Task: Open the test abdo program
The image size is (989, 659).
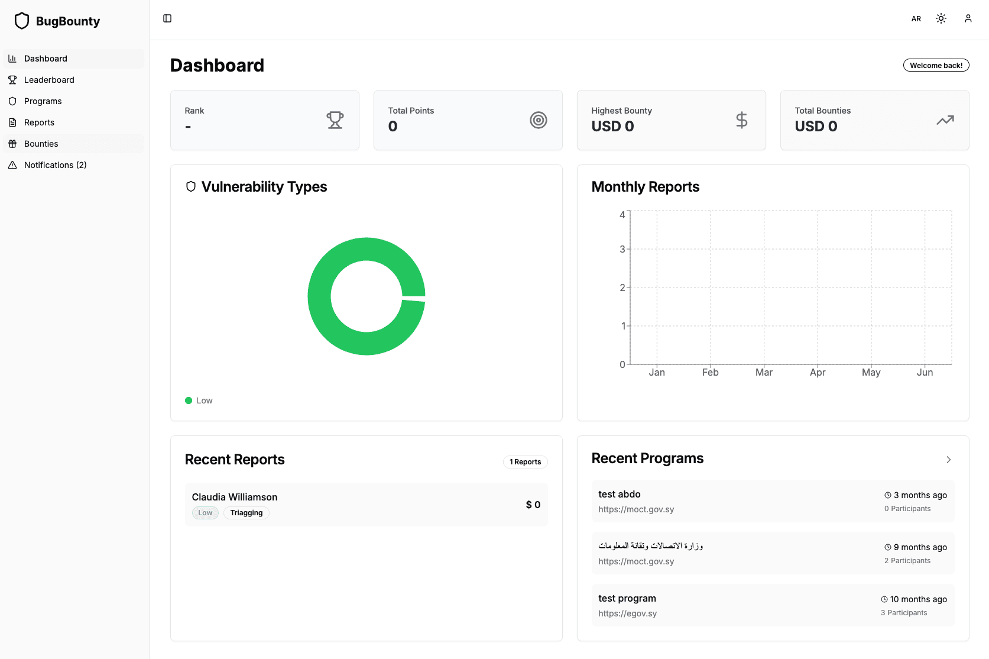Action: [x=773, y=501]
